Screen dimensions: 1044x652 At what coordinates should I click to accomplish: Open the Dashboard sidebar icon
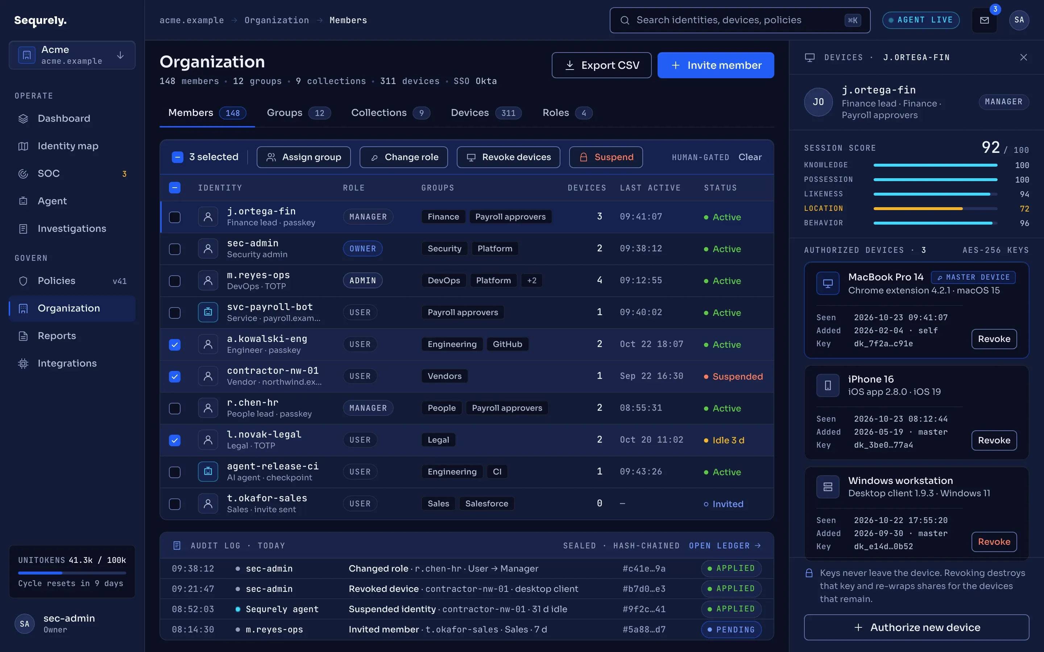23,118
